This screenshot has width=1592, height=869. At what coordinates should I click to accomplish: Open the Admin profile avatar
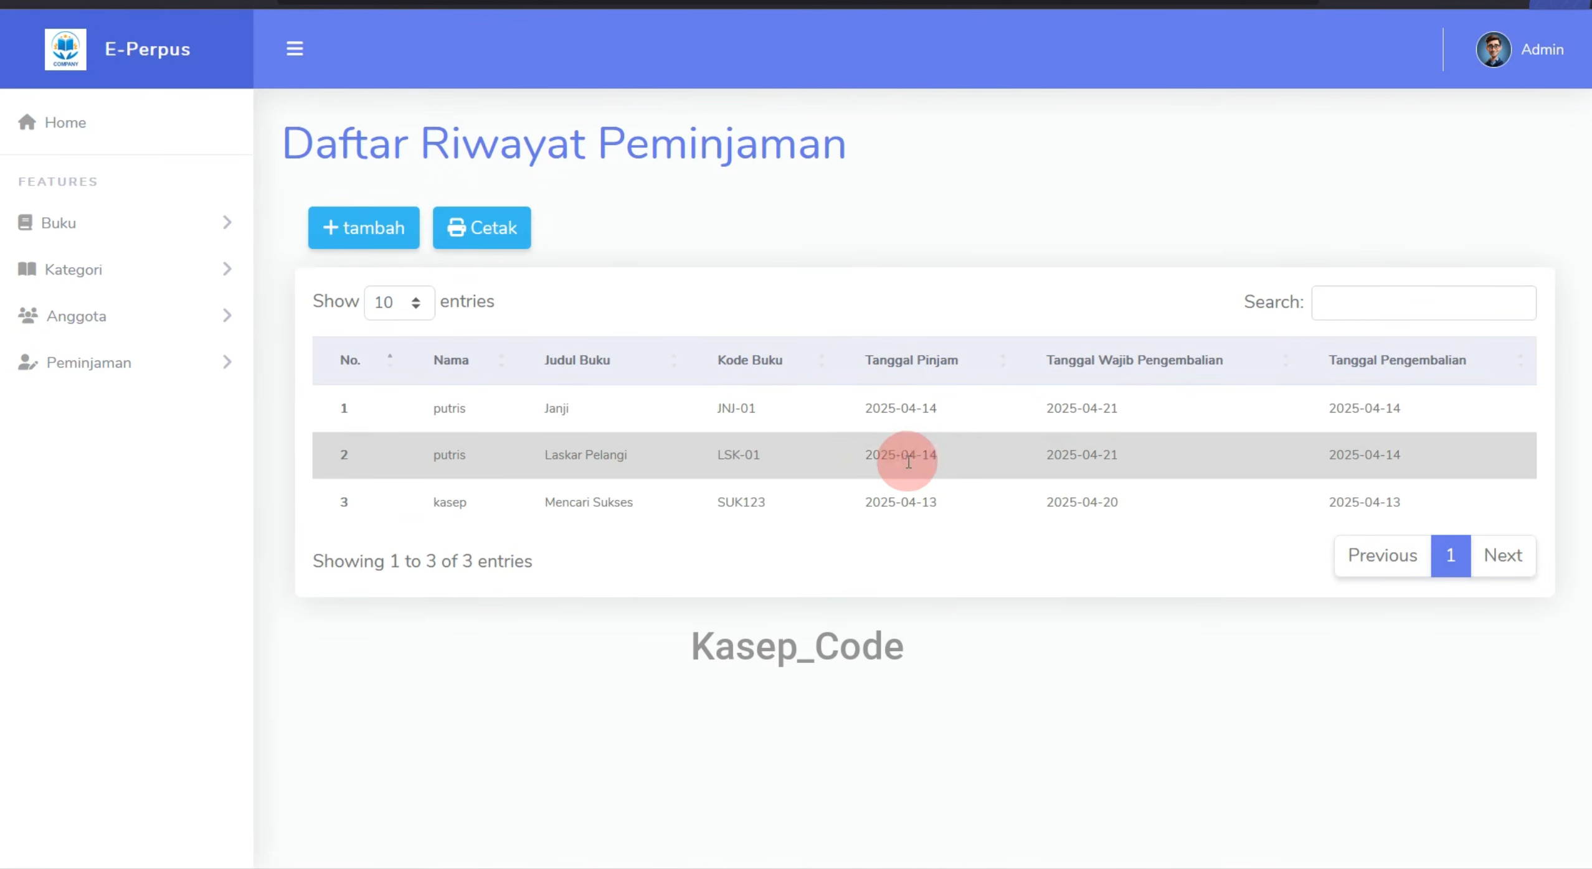point(1493,49)
